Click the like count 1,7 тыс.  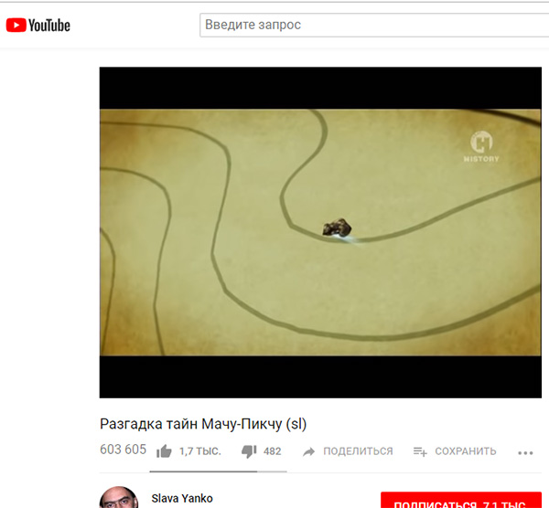pos(200,451)
